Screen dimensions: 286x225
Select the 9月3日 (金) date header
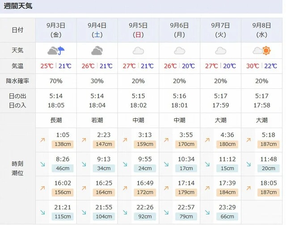click(x=56, y=30)
